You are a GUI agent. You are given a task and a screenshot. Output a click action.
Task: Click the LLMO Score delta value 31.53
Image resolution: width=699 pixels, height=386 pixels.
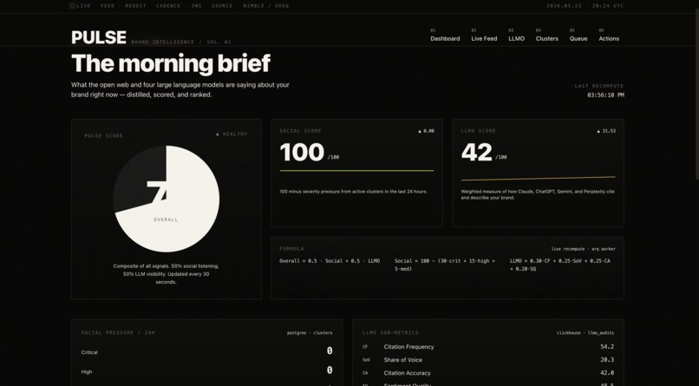click(x=609, y=131)
